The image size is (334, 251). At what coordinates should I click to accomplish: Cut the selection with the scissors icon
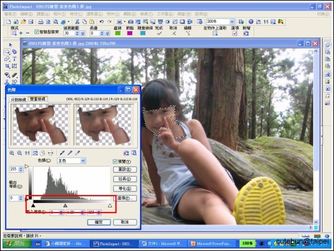tap(77, 21)
